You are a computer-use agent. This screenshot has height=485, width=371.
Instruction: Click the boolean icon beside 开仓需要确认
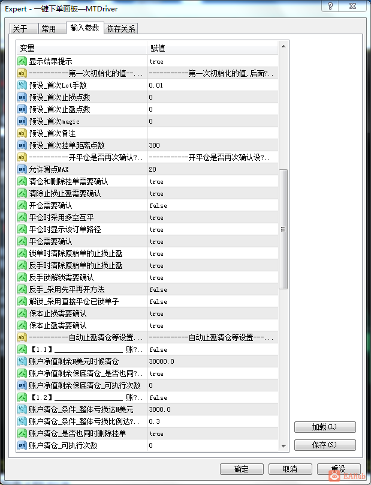(x=22, y=205)
